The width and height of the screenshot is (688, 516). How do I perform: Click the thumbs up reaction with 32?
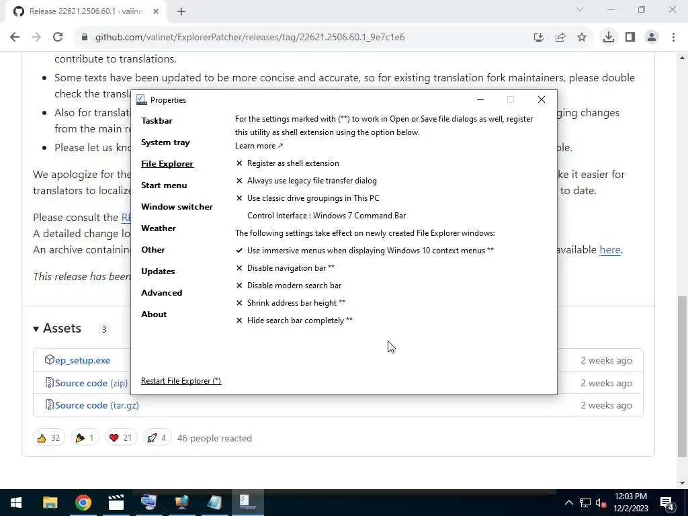[48, 438]
